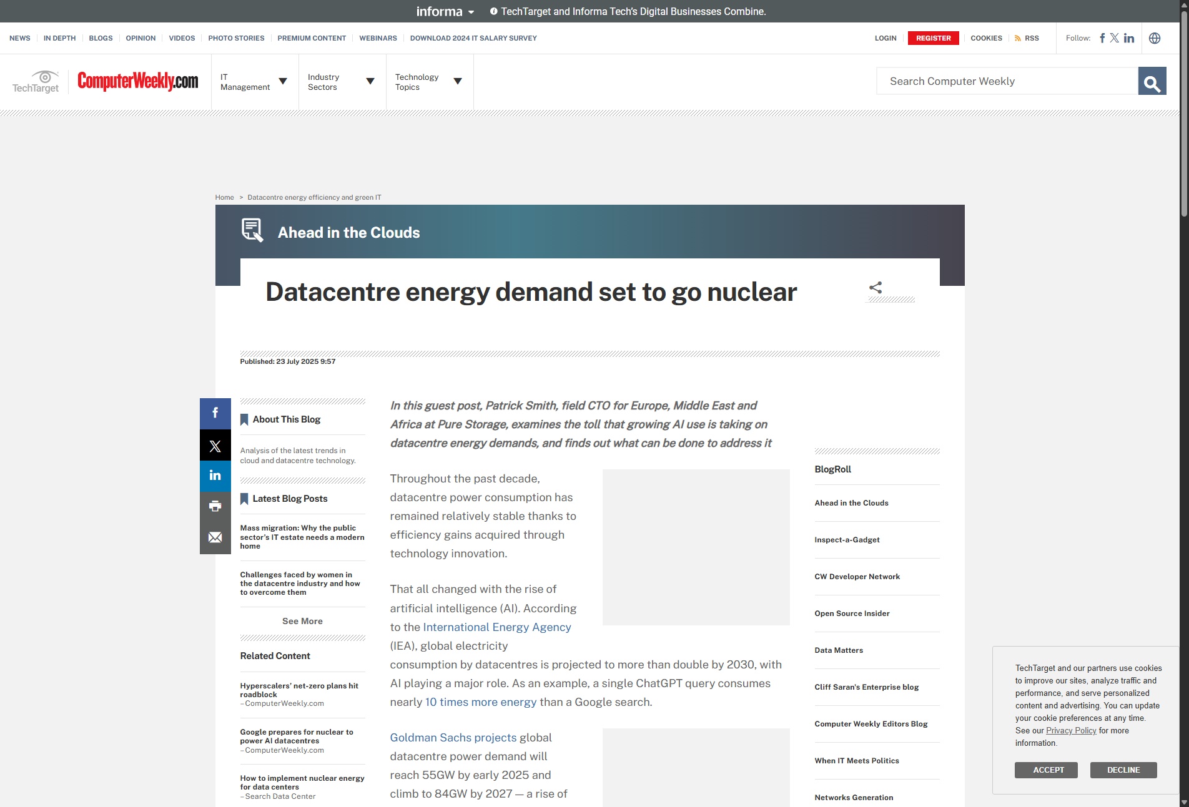Follow the 10 times more energy link
Image resolution: width=1189 pixels, height=807 pixels.
481,702
